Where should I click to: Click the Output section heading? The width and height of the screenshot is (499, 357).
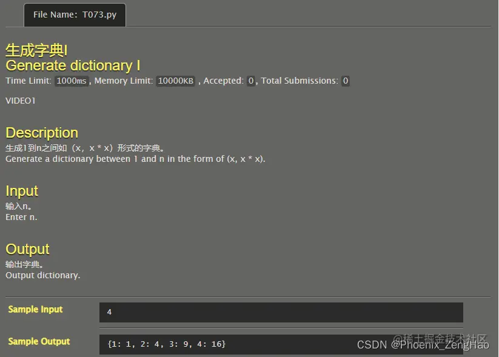[x=27, y=249]
